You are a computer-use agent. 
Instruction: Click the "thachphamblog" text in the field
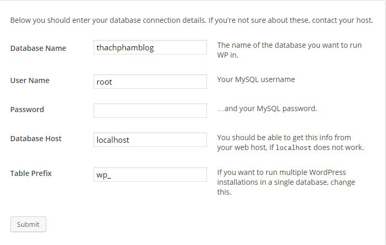point(125,48)
